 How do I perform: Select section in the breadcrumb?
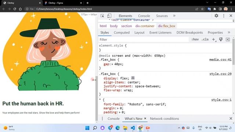126,26
